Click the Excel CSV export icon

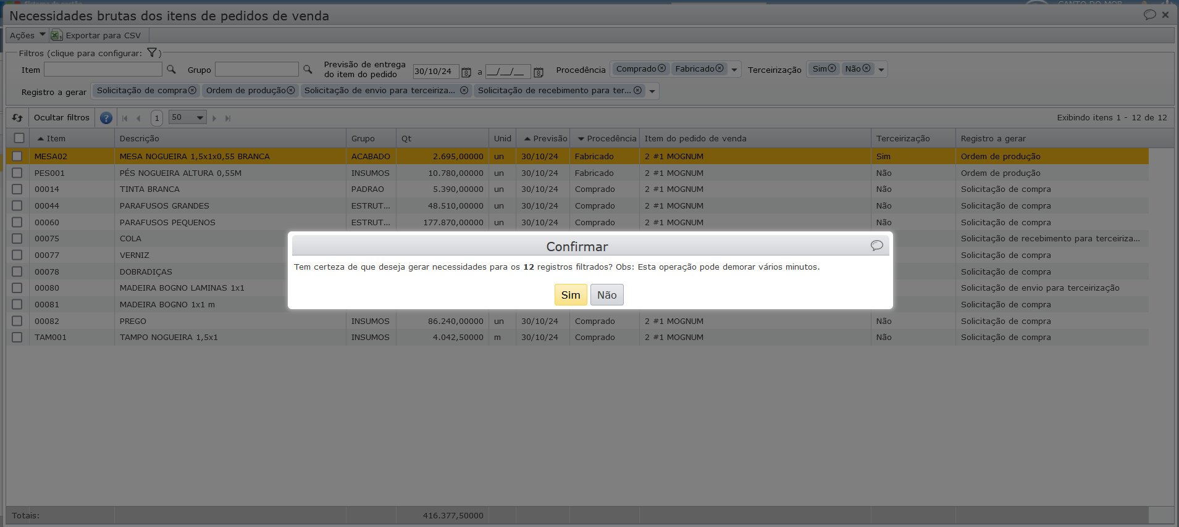[x=56, y=35]
